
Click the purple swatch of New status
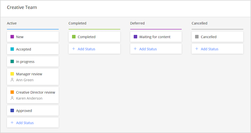coord(12,37)
